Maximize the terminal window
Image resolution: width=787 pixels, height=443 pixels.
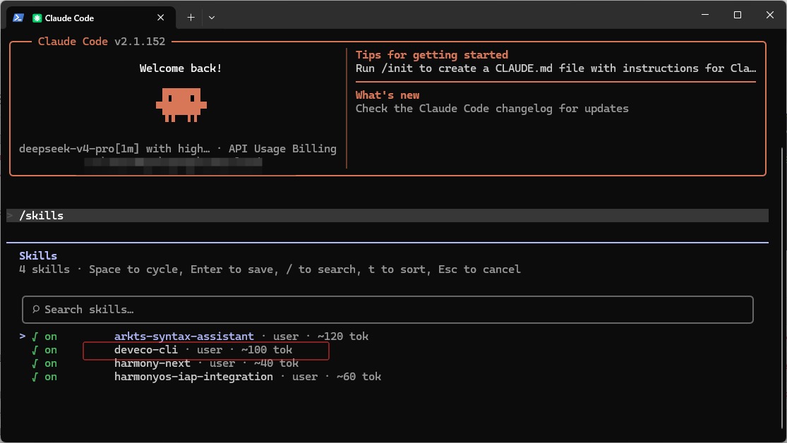(x=738, y=15)
